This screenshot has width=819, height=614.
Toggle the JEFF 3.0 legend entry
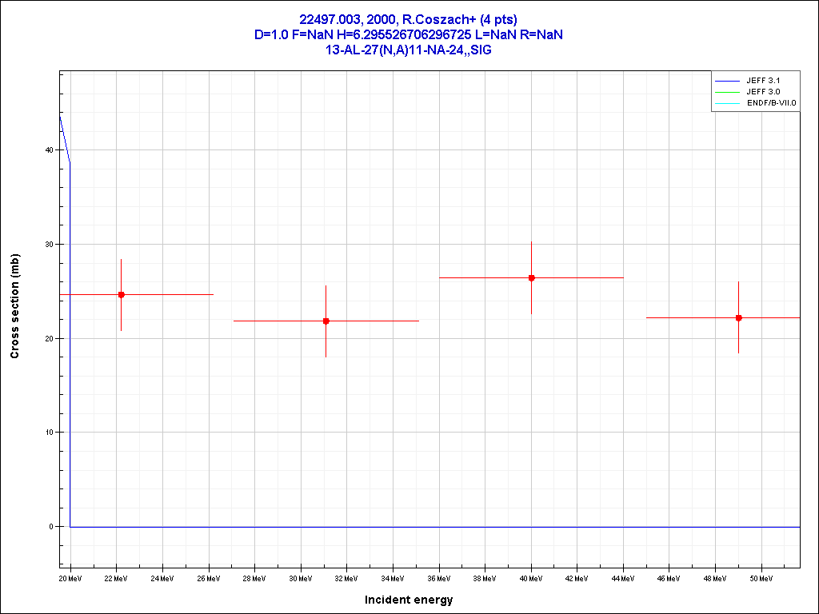pyautogui.click(x=763, y=92)
